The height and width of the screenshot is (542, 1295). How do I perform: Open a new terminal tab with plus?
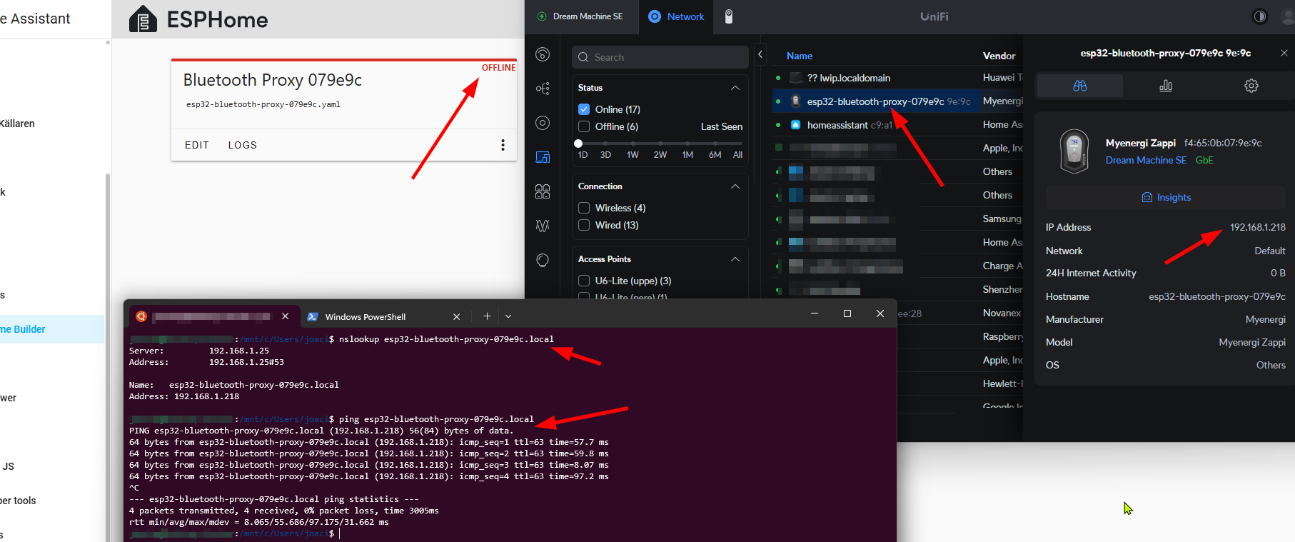pos(487,316)
